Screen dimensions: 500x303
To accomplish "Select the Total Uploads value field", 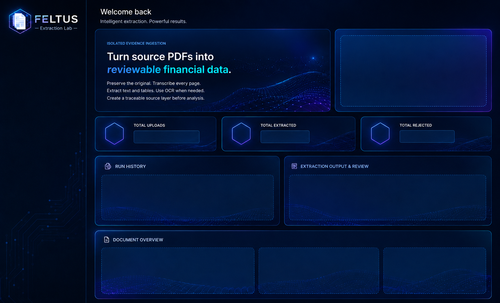I will tap(166, 137).
